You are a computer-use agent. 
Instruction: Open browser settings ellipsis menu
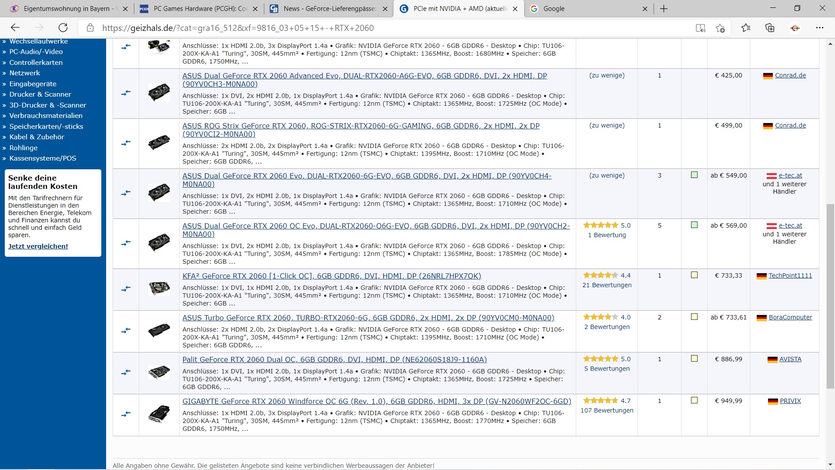pyautogui.click(x=820, y=28)
